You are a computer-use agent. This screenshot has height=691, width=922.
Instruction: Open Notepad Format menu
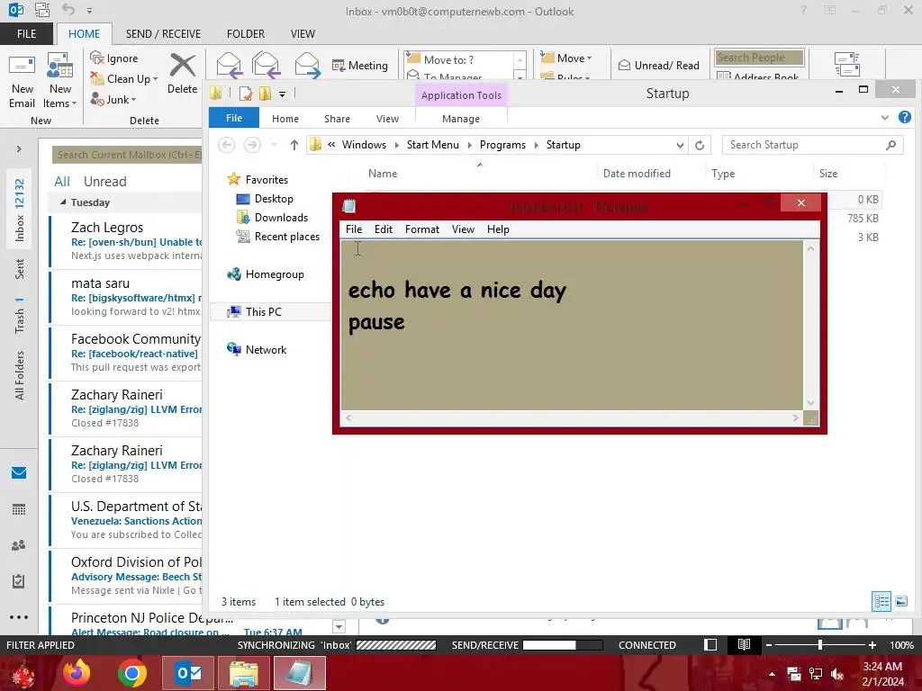click(x=422, y=229)
